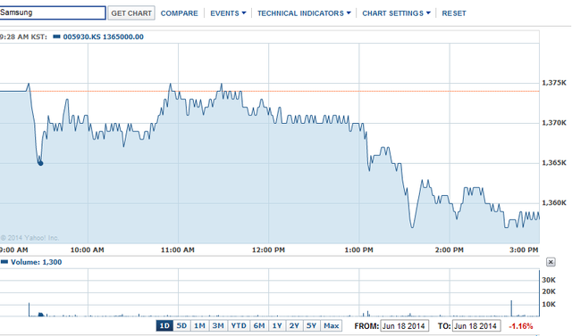572x336 pixels.
Task: Click the 1,365K price axis label
Action: [x=554, y=163]
